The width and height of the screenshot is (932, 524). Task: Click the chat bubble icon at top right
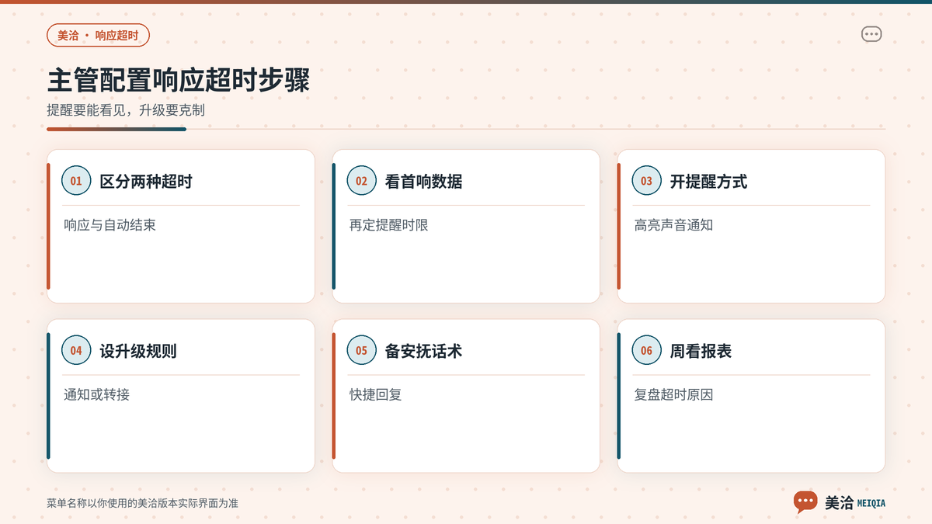[871, 34]
